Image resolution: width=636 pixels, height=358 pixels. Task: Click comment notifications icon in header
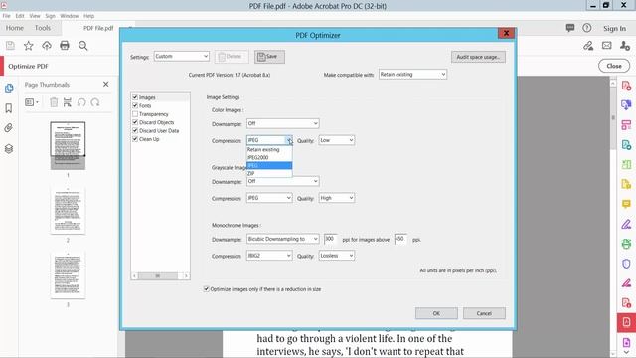[570, 28]
